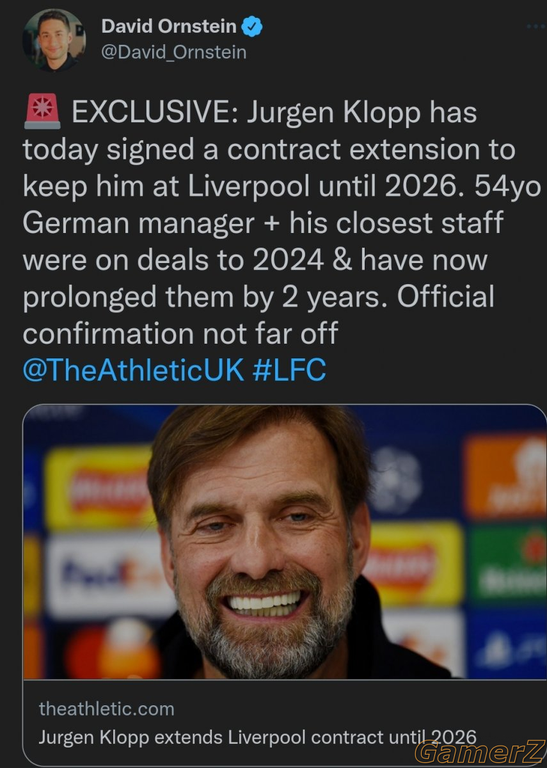The height and width of the screenshot is (768, 547).
Task: Open the @TheAthleticUK mention
Action: (x=133, y=371)
